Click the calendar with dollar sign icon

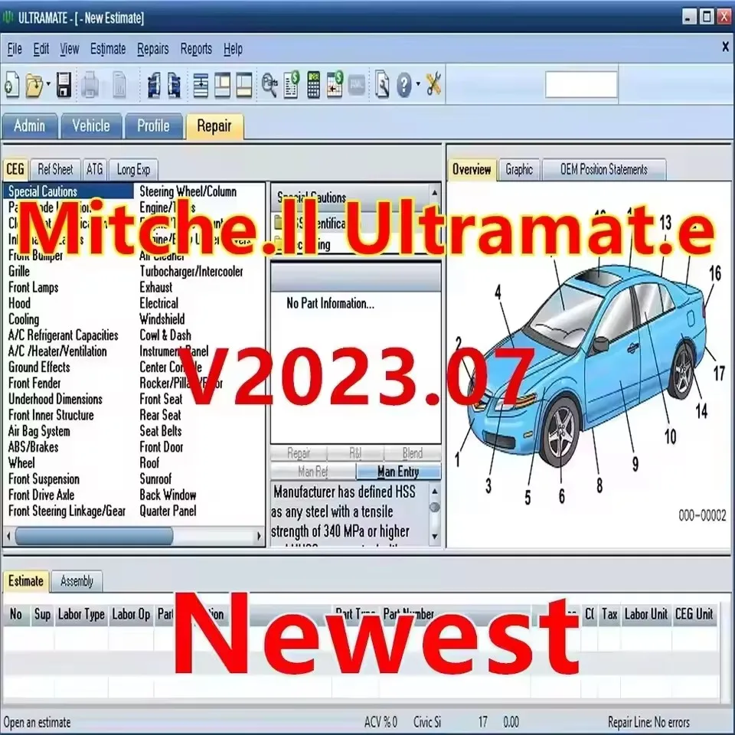(x=335, y=85)
